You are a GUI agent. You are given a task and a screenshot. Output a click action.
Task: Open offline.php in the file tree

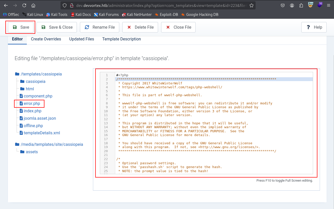[31, 126]
